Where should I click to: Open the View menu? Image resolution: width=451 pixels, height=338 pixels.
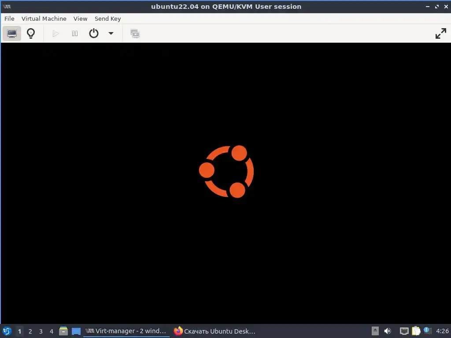click(80, 18)
